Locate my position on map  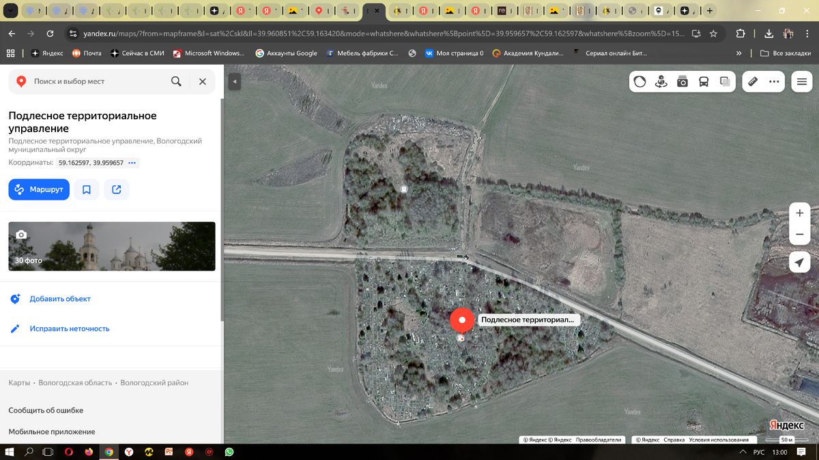[800, 262]
